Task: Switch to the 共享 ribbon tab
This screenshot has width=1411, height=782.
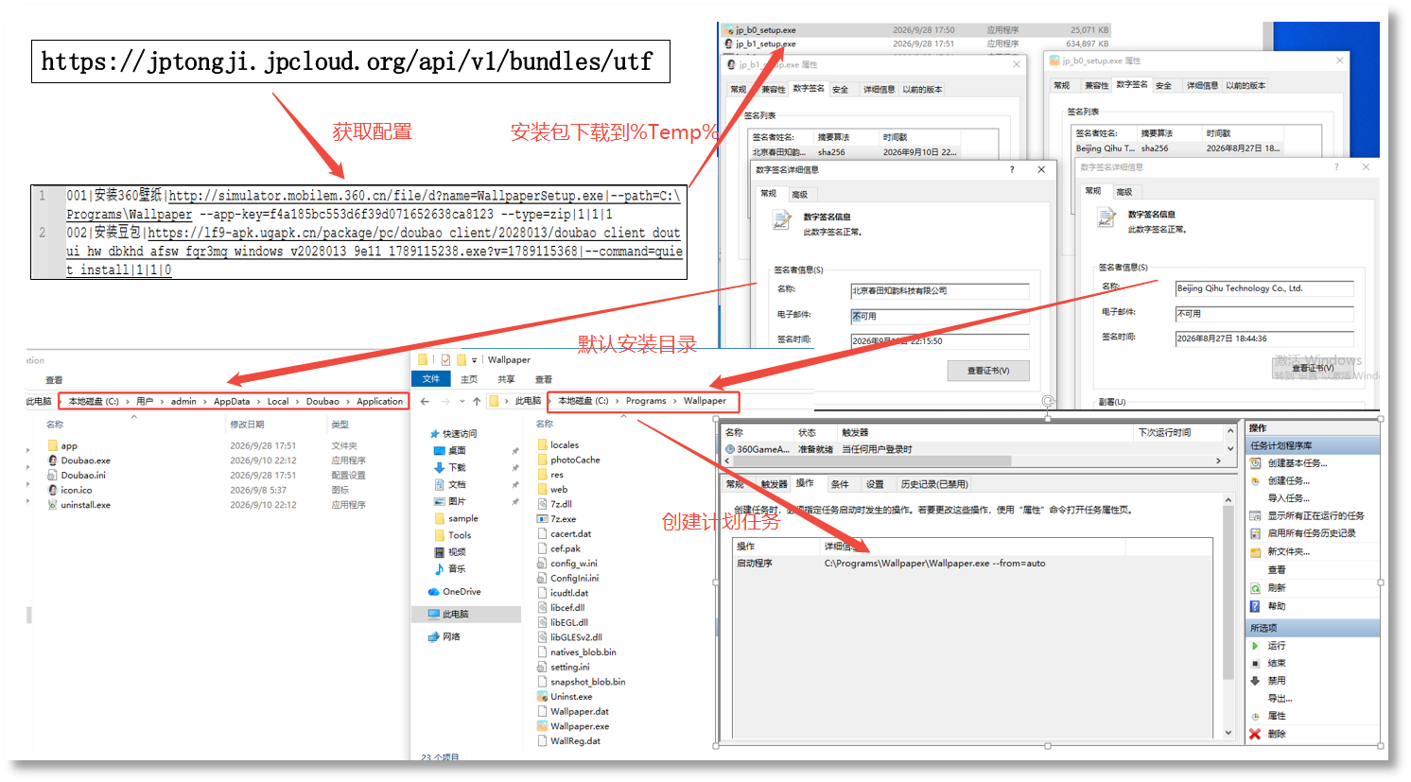Action: click(507, 379)
